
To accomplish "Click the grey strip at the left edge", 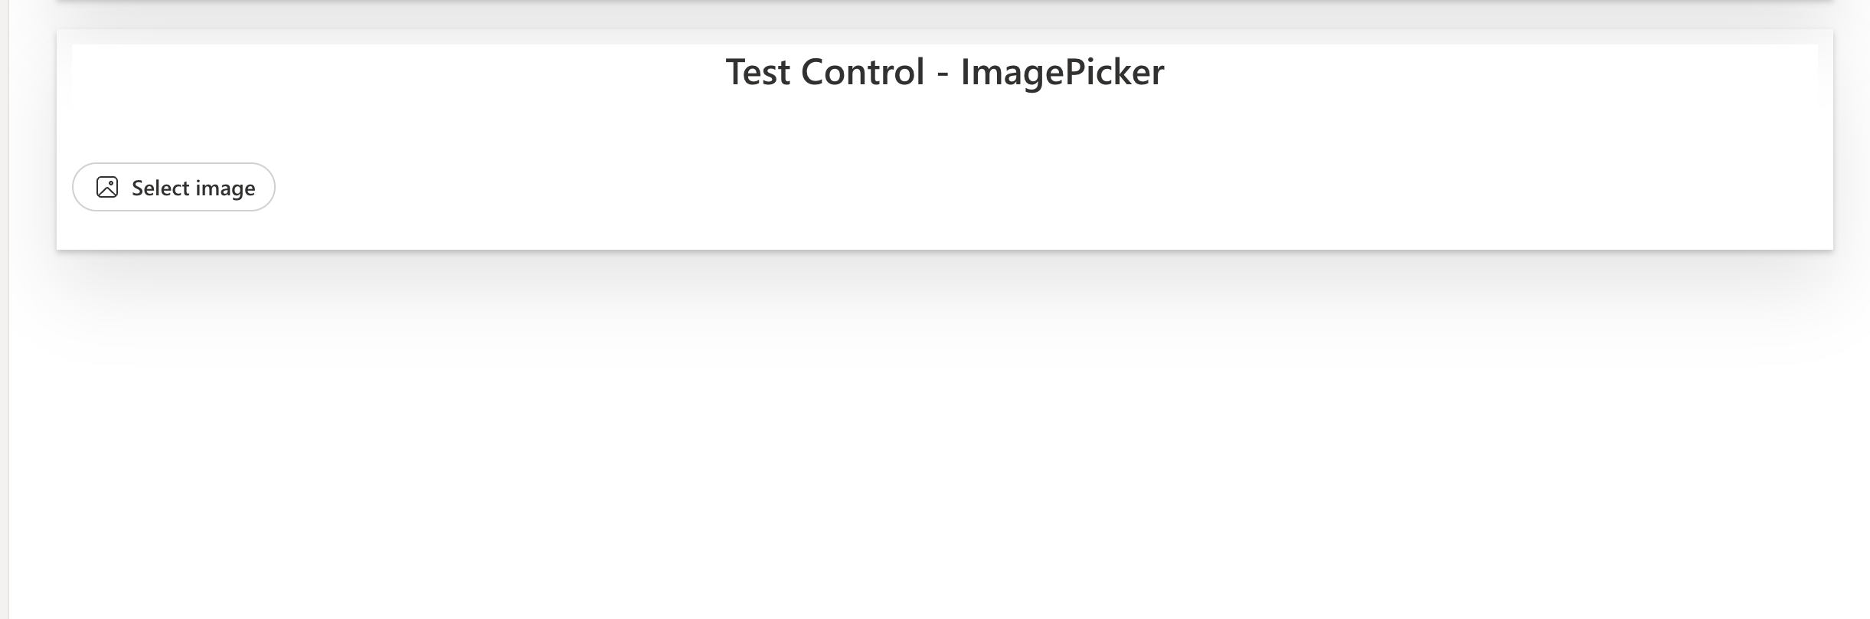I will coord(4,306).
